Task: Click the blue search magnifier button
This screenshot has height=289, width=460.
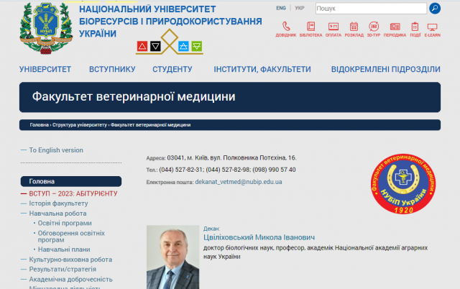Action: coord(435,8)
